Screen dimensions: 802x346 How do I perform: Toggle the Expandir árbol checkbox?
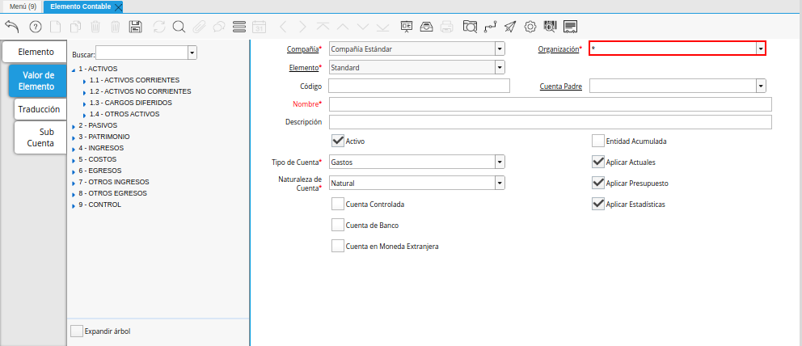pos(77,331)
